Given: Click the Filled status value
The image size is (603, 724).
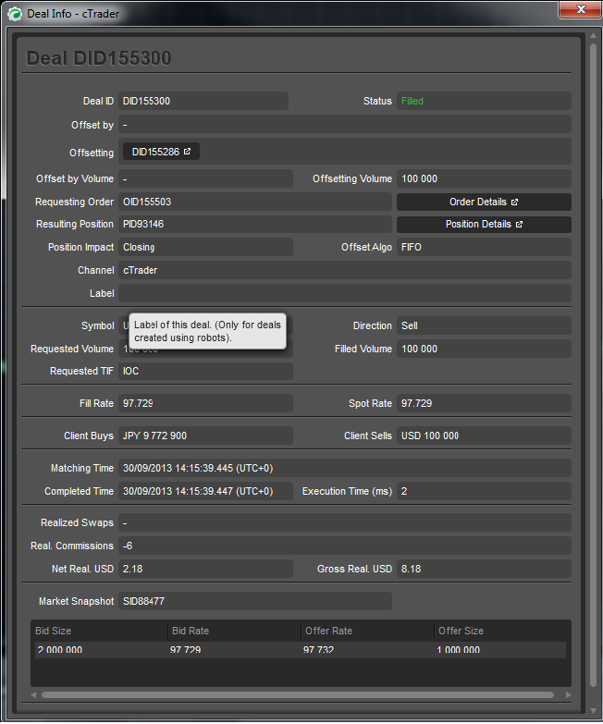Looking at the screenshot, I should click(x=484, y=101).
